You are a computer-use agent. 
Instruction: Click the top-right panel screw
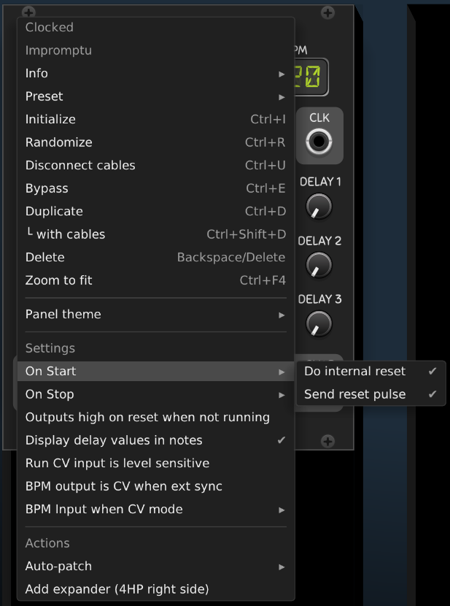coord(328,12)
